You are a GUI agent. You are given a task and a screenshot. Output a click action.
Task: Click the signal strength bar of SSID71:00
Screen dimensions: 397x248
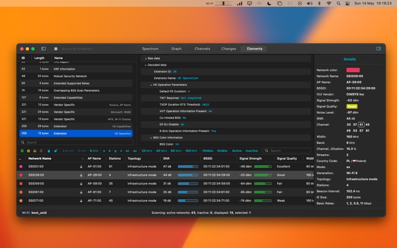point(263,201)
